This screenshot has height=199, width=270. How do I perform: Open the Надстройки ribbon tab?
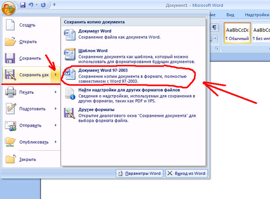click(257, 15)
